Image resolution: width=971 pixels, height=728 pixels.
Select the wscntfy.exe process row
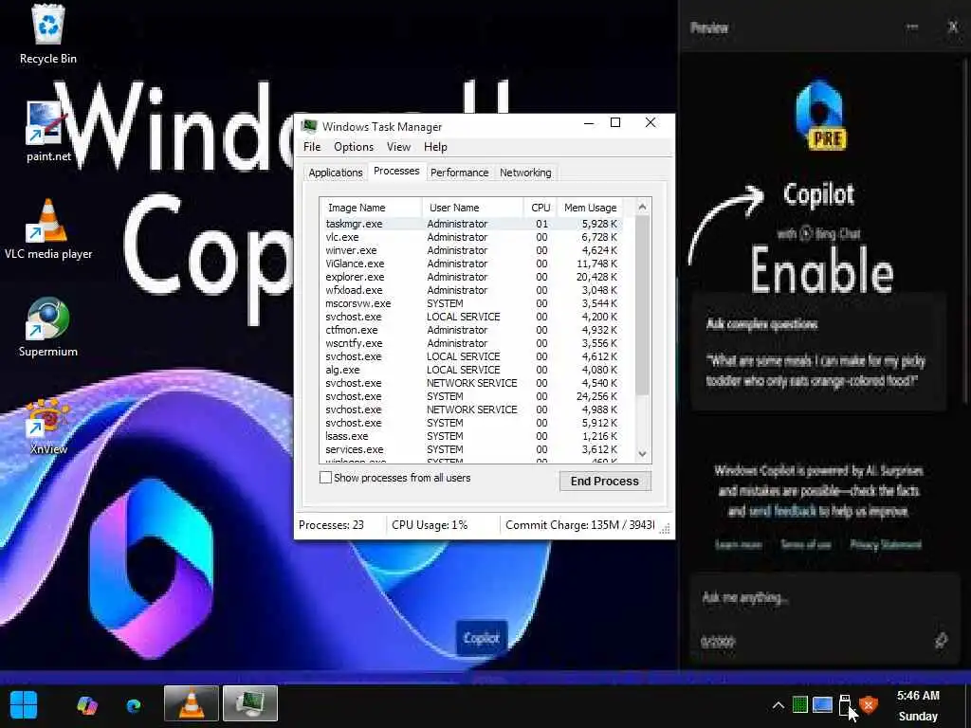pyautogui.click(x=472, y=343)
